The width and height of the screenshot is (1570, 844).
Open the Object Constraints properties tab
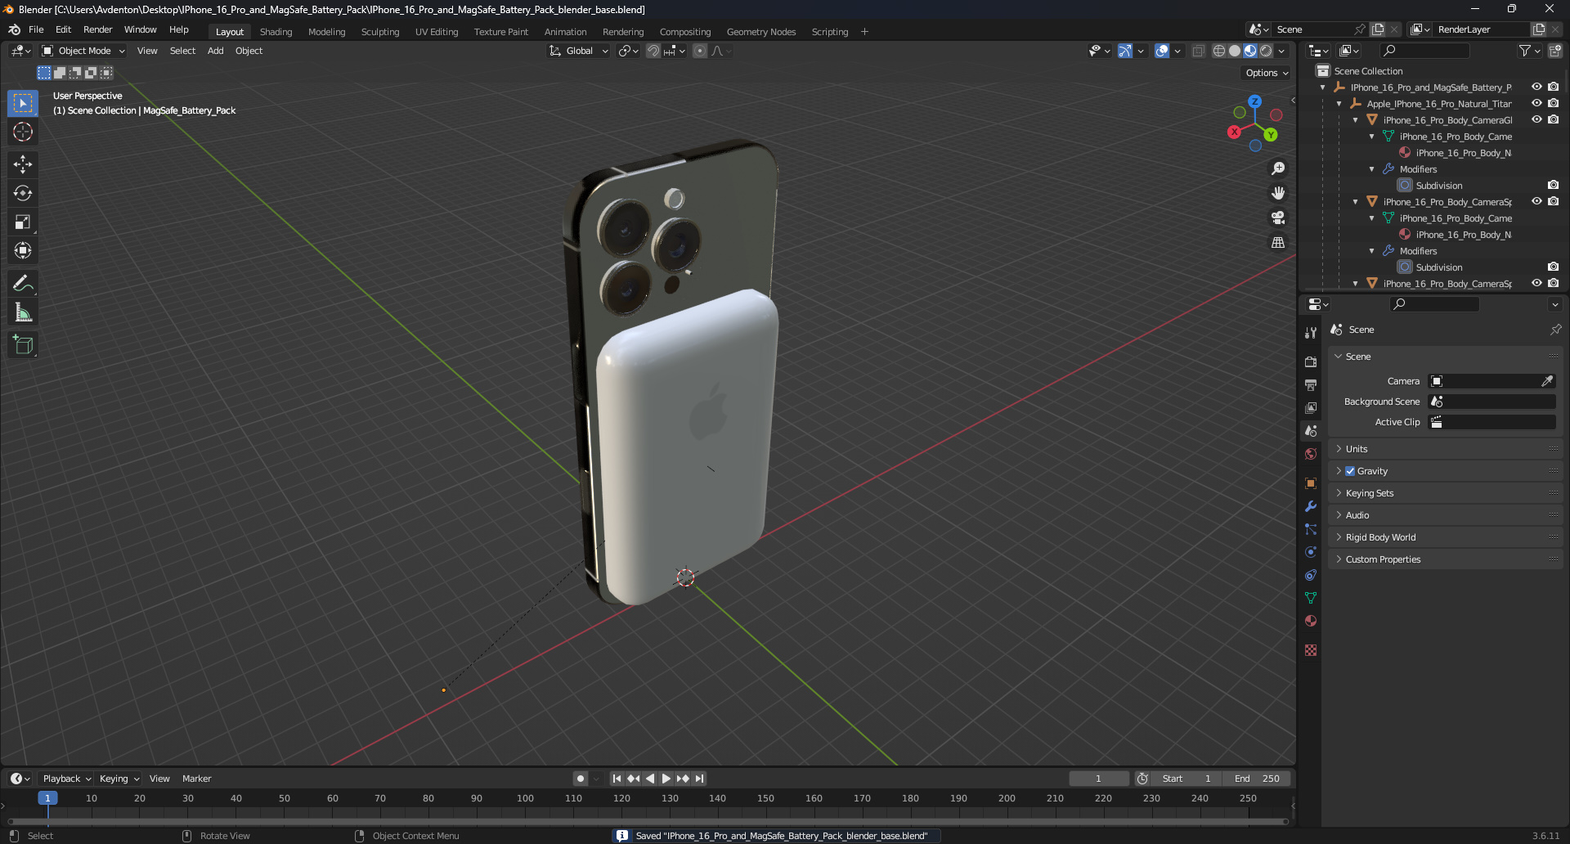(1311, 575)
